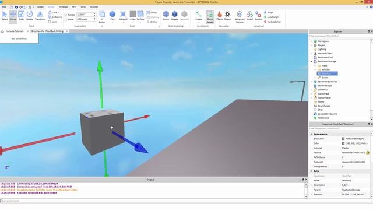Screen dimensions: 373x210
Task: Choose the Scale tool
Action: (x=21, y=16)
